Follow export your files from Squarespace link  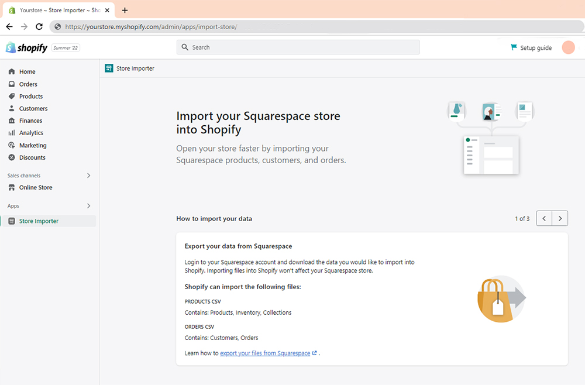click(265, 353)
